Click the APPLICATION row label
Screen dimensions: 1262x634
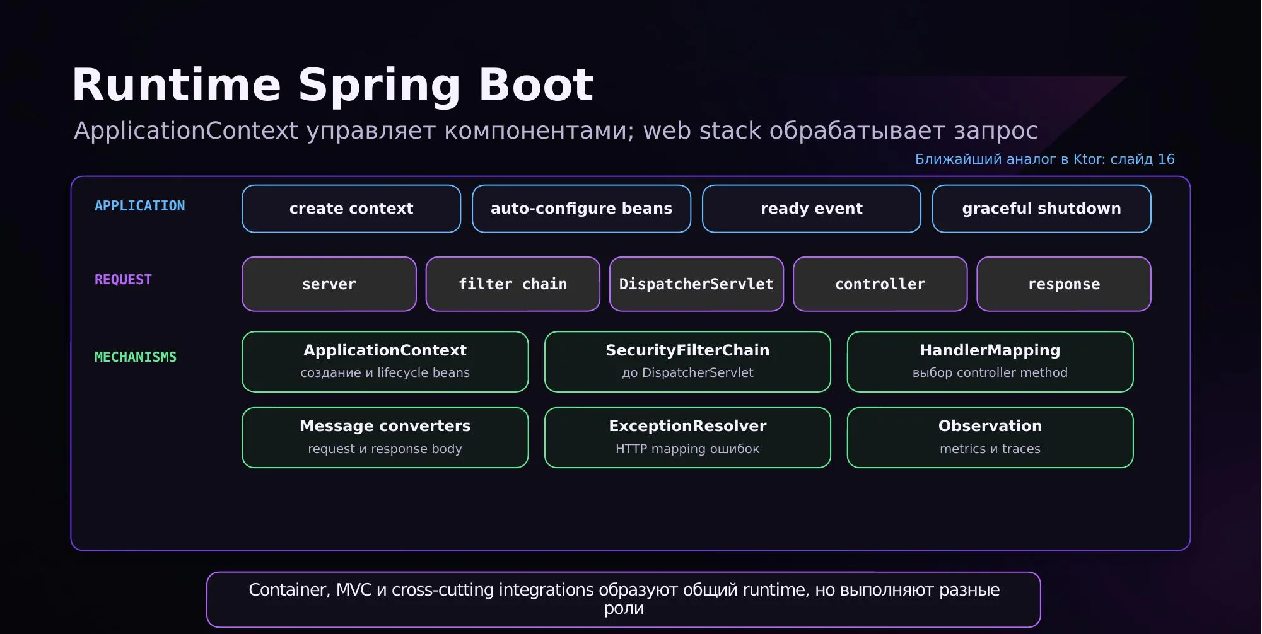[140, 206]
